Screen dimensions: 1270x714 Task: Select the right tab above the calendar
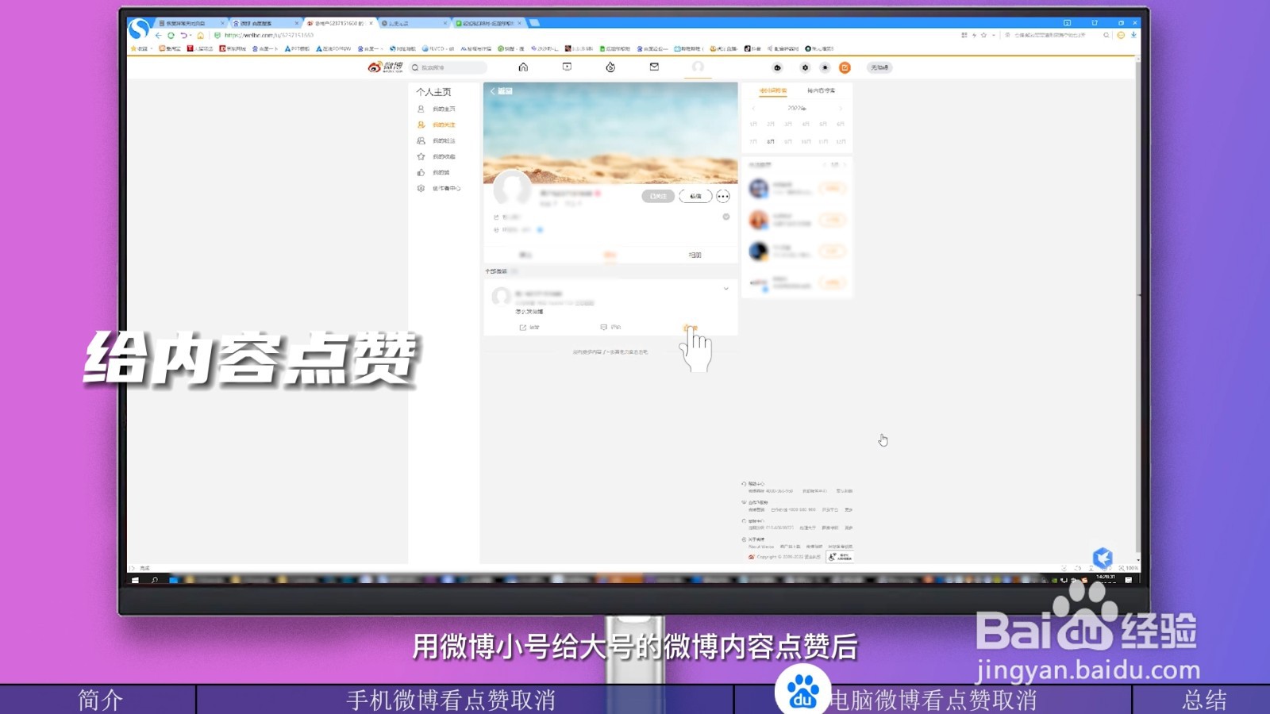(x=821, y=91)
